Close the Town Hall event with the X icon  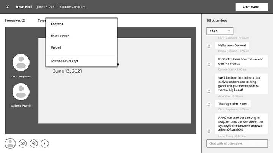tap(8, 7)
